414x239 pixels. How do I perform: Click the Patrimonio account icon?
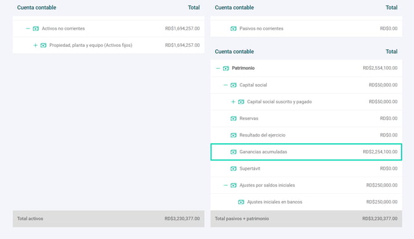(x=226, y=69)
